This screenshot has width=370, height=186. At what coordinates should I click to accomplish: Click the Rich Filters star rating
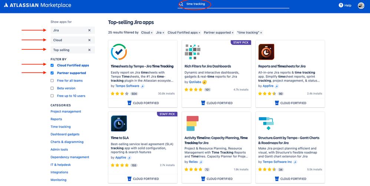(193, 90)
